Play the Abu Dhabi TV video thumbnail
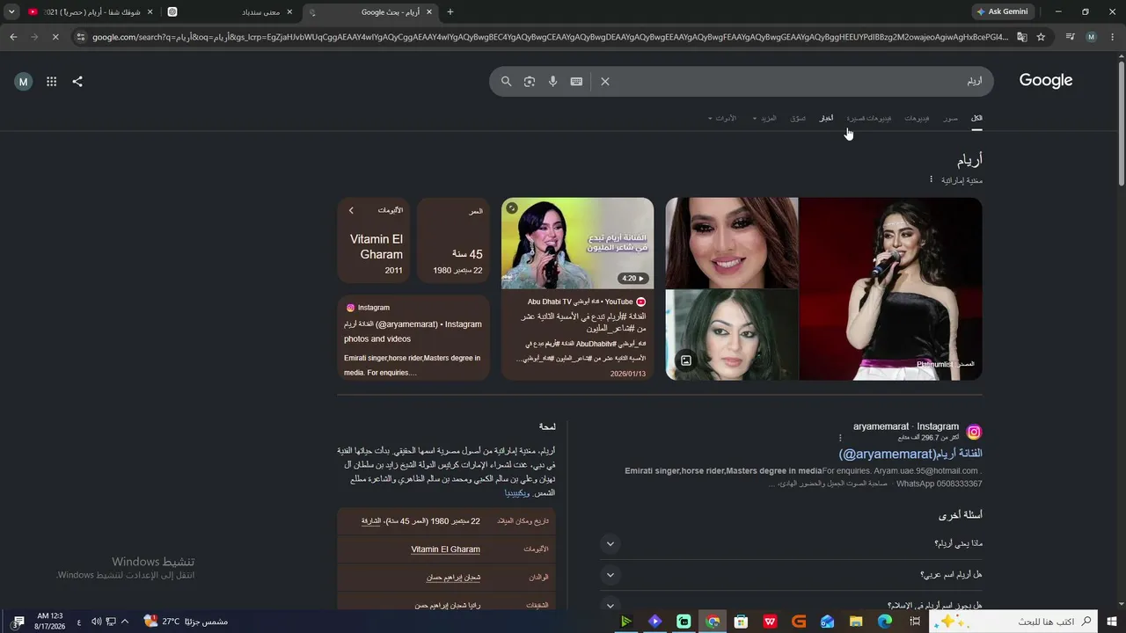The image size is (1126, 633). coord(577,243)
